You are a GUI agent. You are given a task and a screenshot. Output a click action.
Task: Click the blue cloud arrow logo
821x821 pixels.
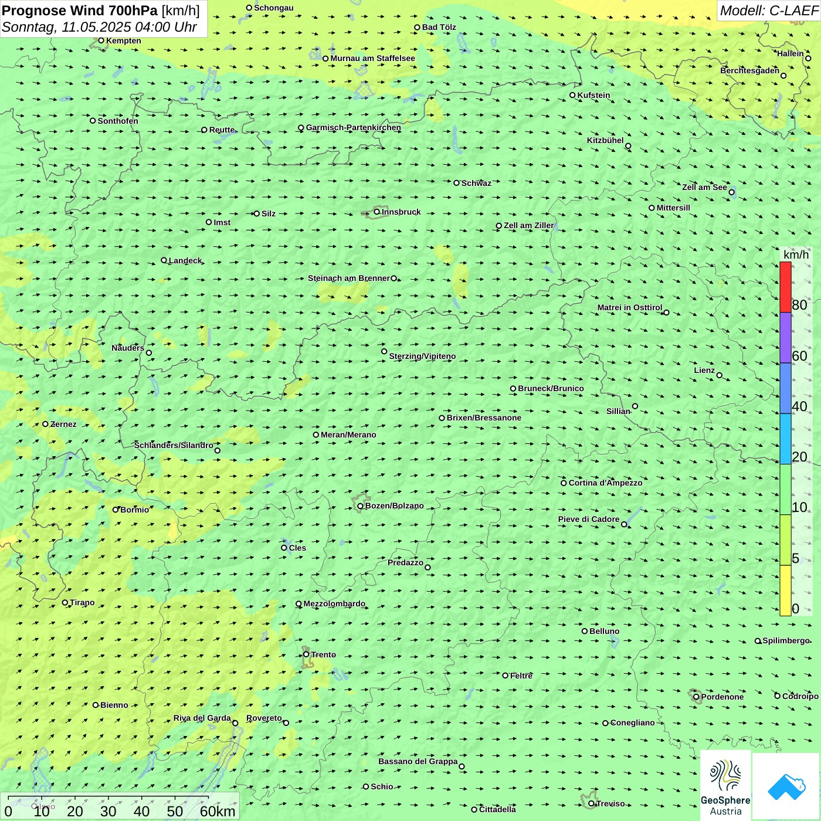coord(786,787)
